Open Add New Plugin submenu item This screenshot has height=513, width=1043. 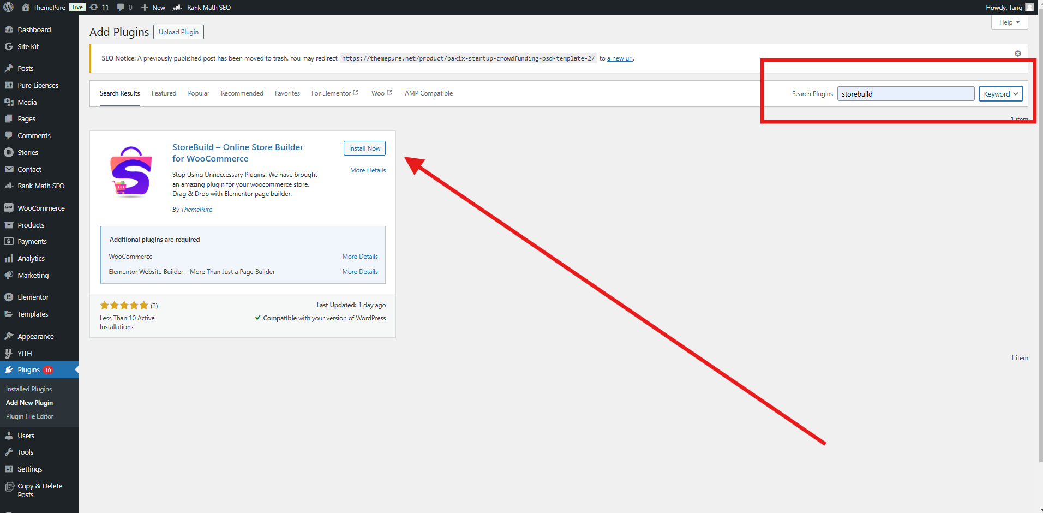click(x=29, y=403)
